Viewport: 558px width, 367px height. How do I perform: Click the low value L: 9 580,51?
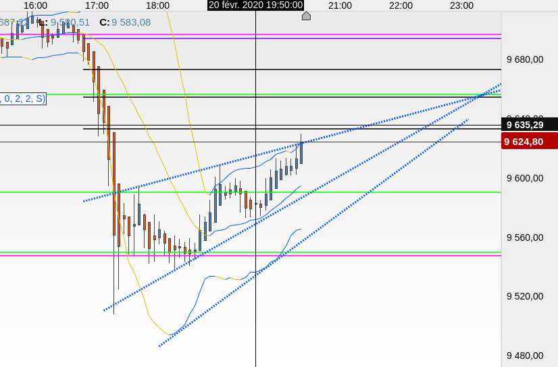coord(64,22)
